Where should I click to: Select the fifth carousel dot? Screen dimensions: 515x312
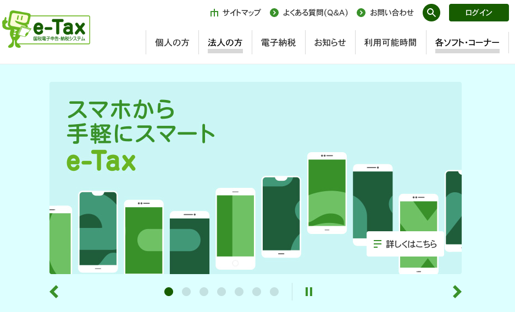tap(239, 292)
